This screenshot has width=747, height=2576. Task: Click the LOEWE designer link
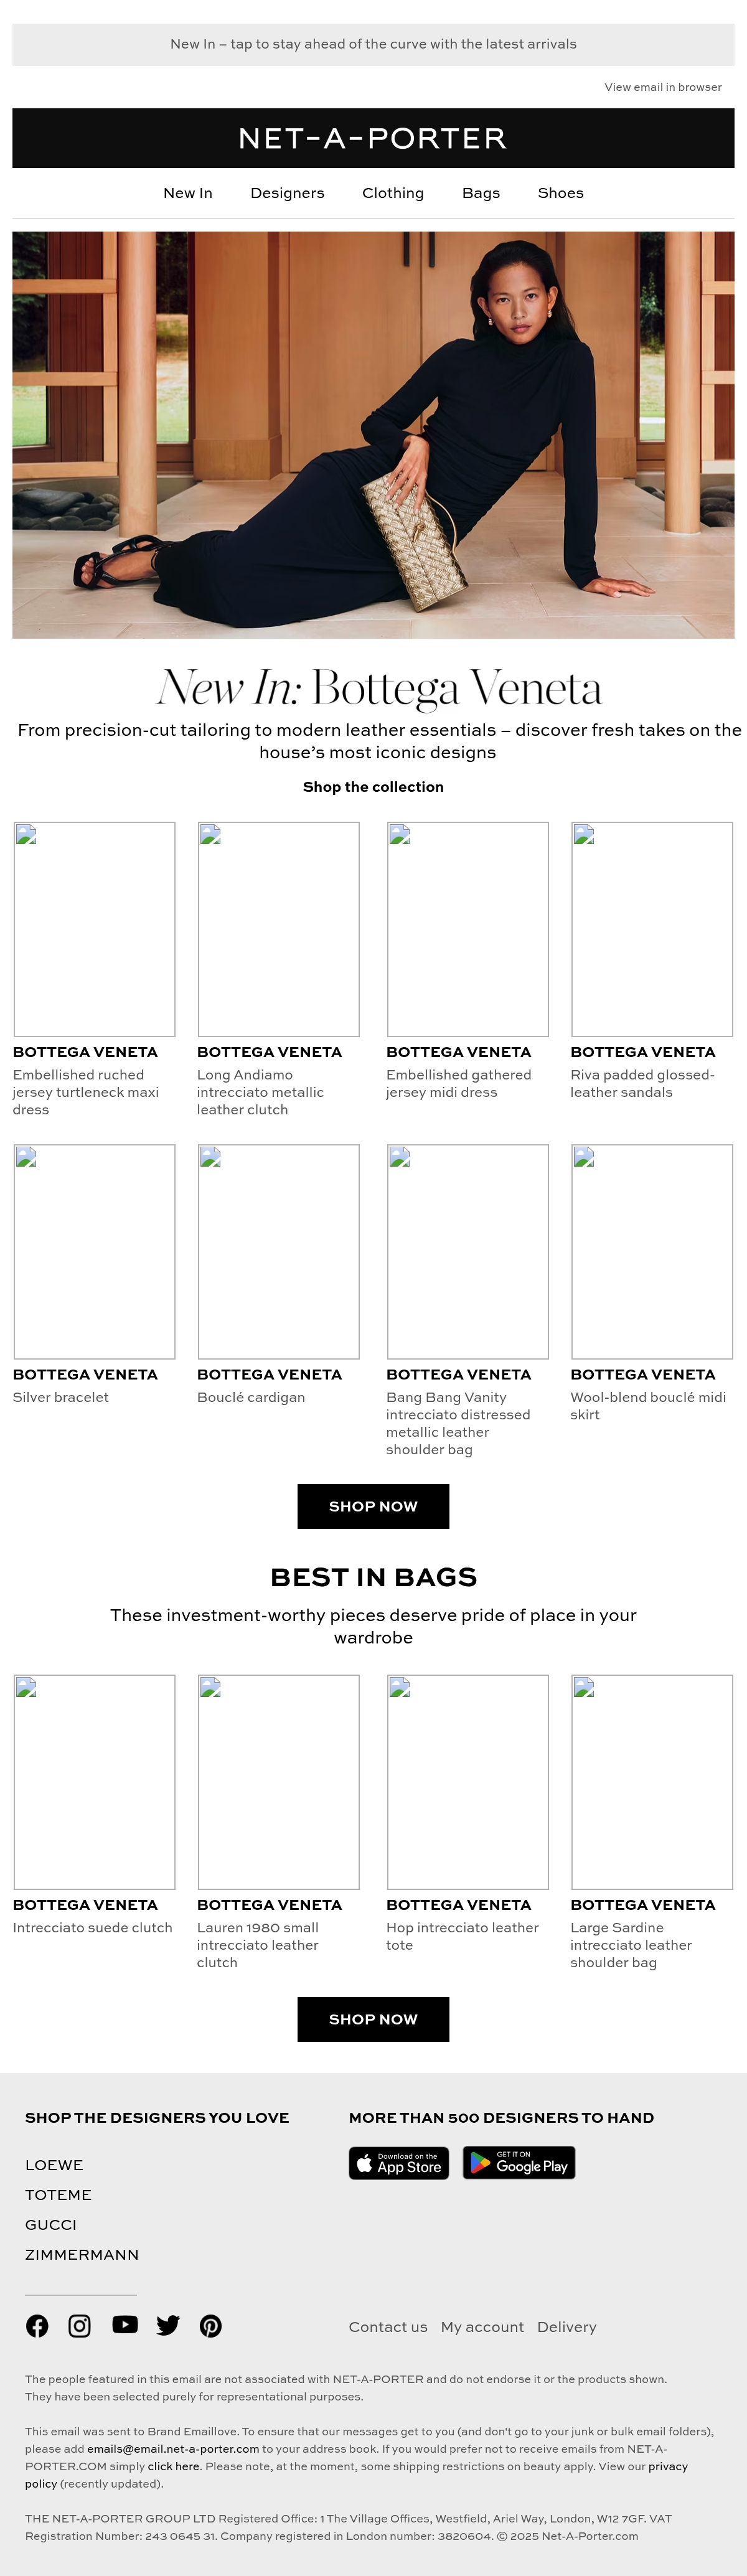point(54,2165)
